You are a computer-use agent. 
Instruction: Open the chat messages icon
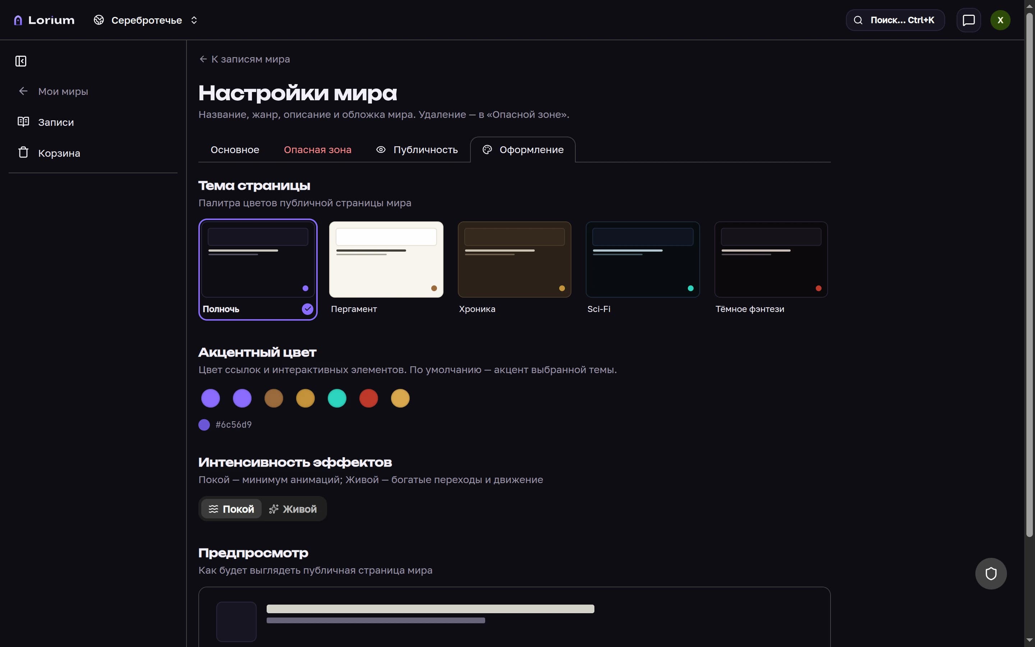968,20
